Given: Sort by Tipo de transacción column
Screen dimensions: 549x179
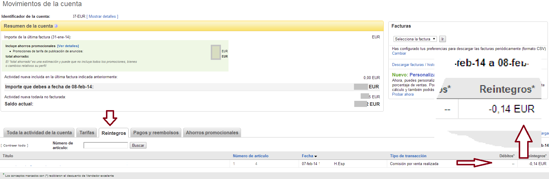Looking at the screenshot, I should click(x=408, y=156).
